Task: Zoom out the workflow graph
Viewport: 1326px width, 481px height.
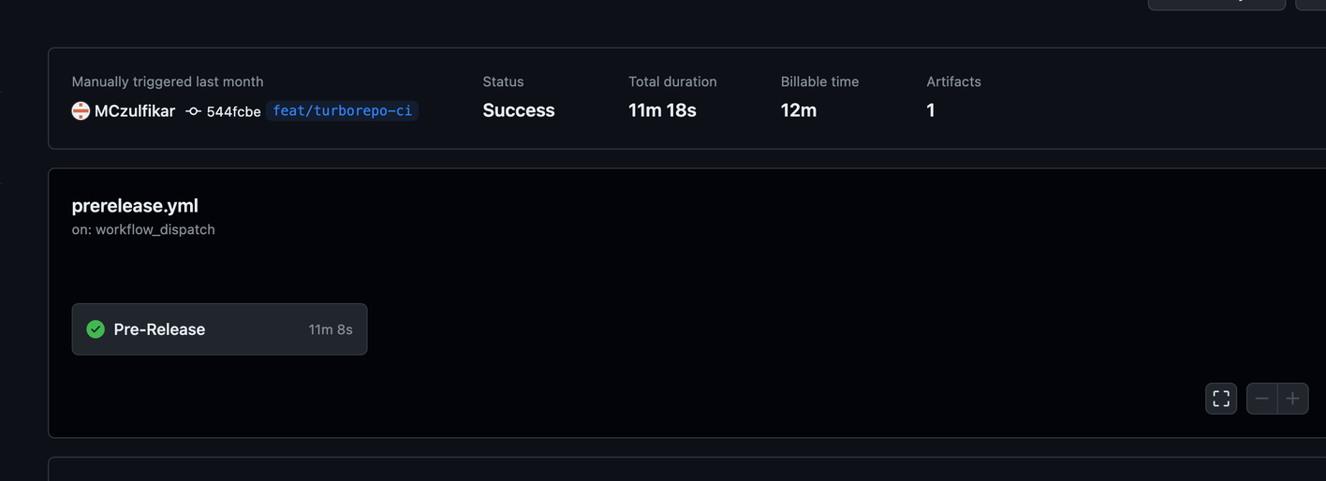Action: 1262,399
